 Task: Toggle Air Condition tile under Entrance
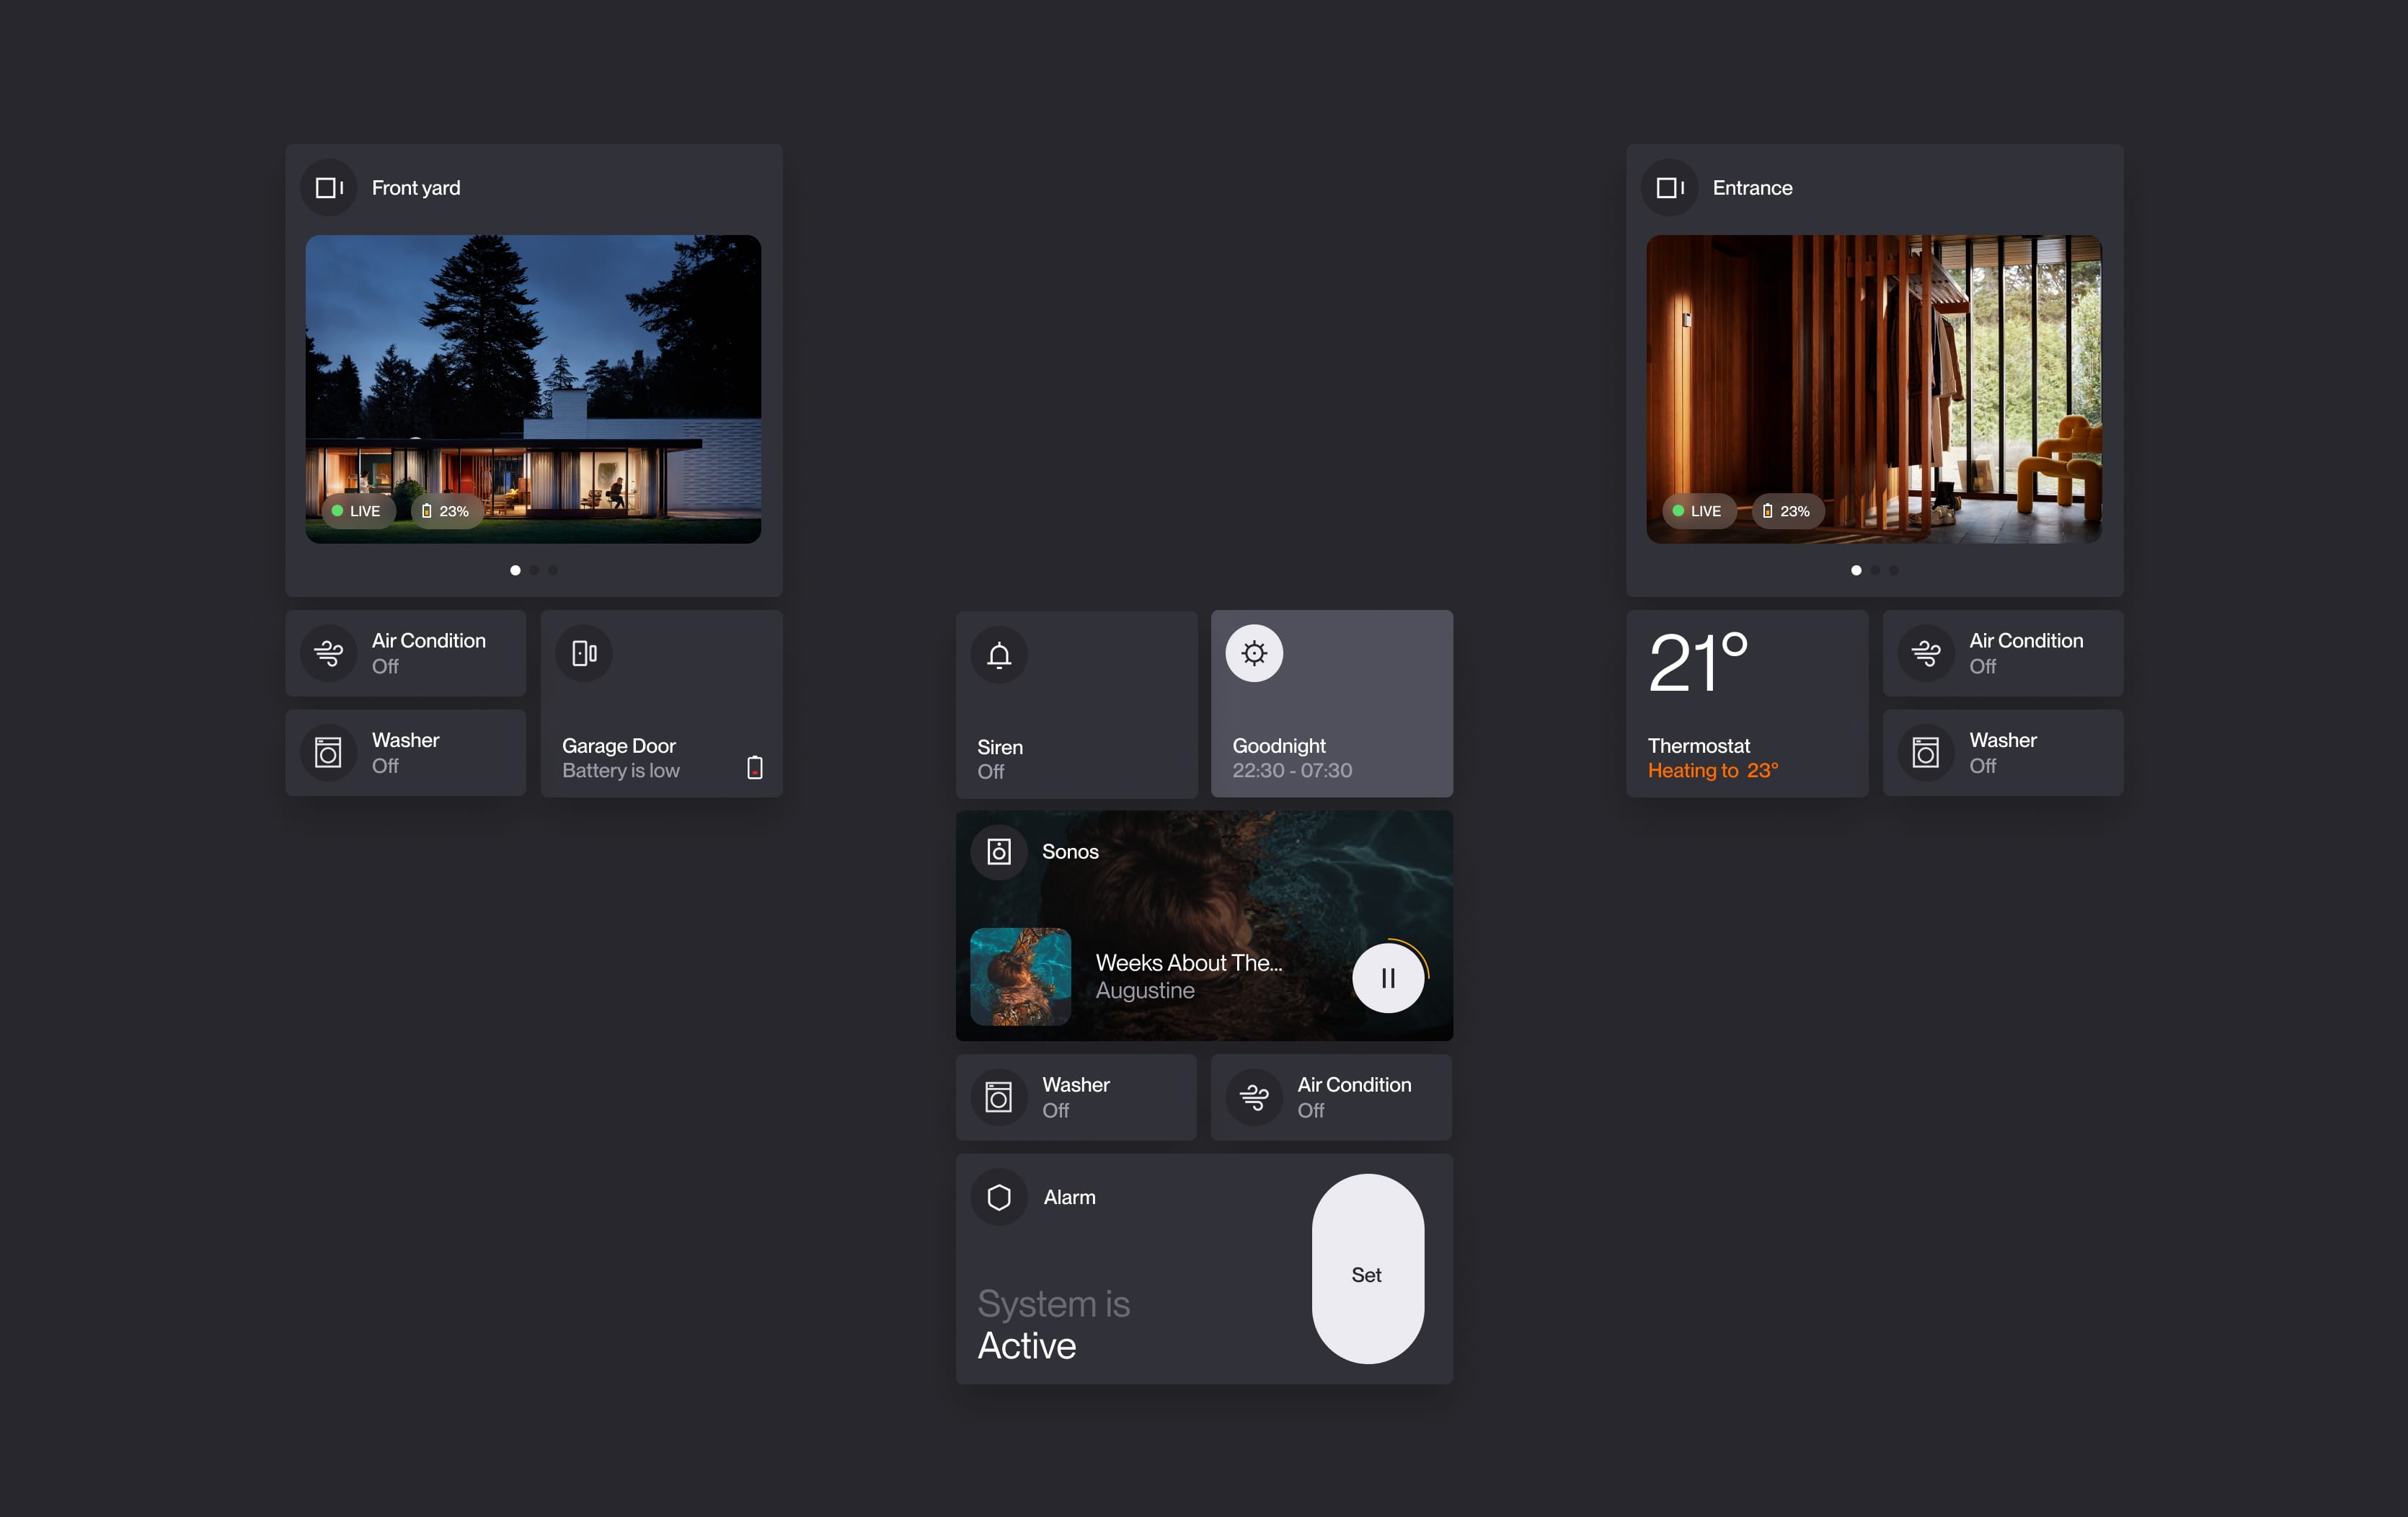pos(2003,653)
